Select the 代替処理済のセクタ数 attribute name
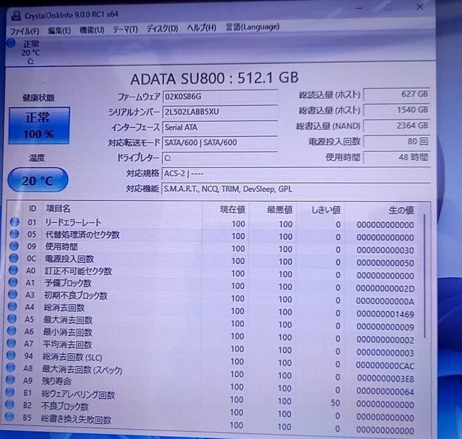The image size is (462, 439). (x=82, y=235)
